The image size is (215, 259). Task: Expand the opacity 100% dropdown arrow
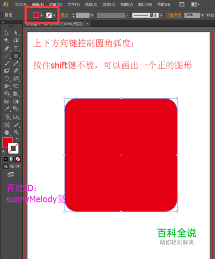[x=203, y=15]
